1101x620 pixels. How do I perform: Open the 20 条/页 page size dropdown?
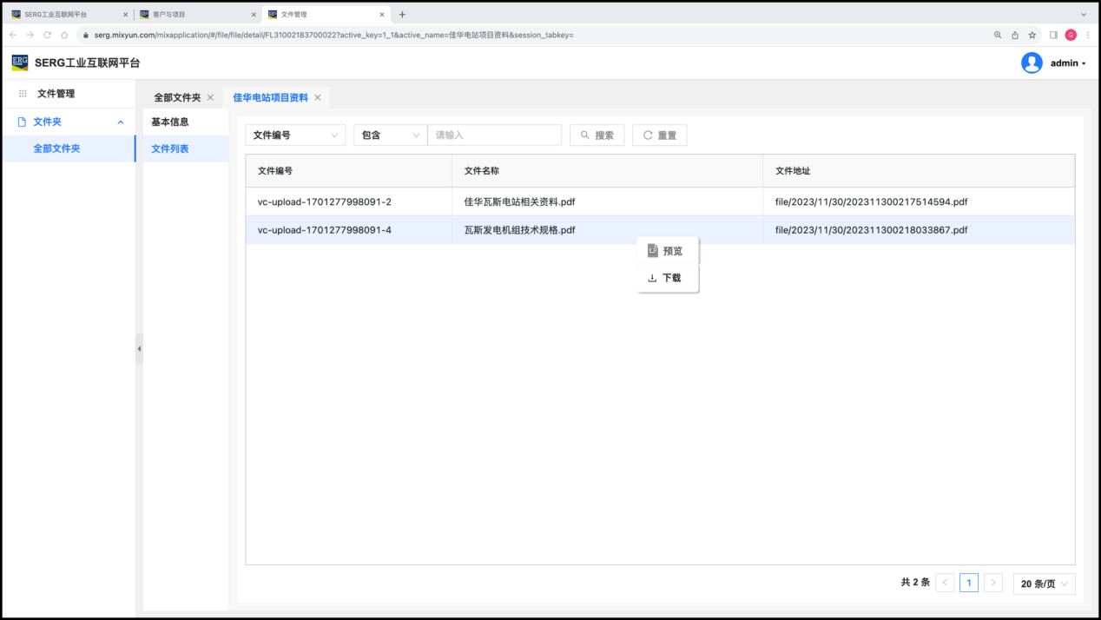1044,584
